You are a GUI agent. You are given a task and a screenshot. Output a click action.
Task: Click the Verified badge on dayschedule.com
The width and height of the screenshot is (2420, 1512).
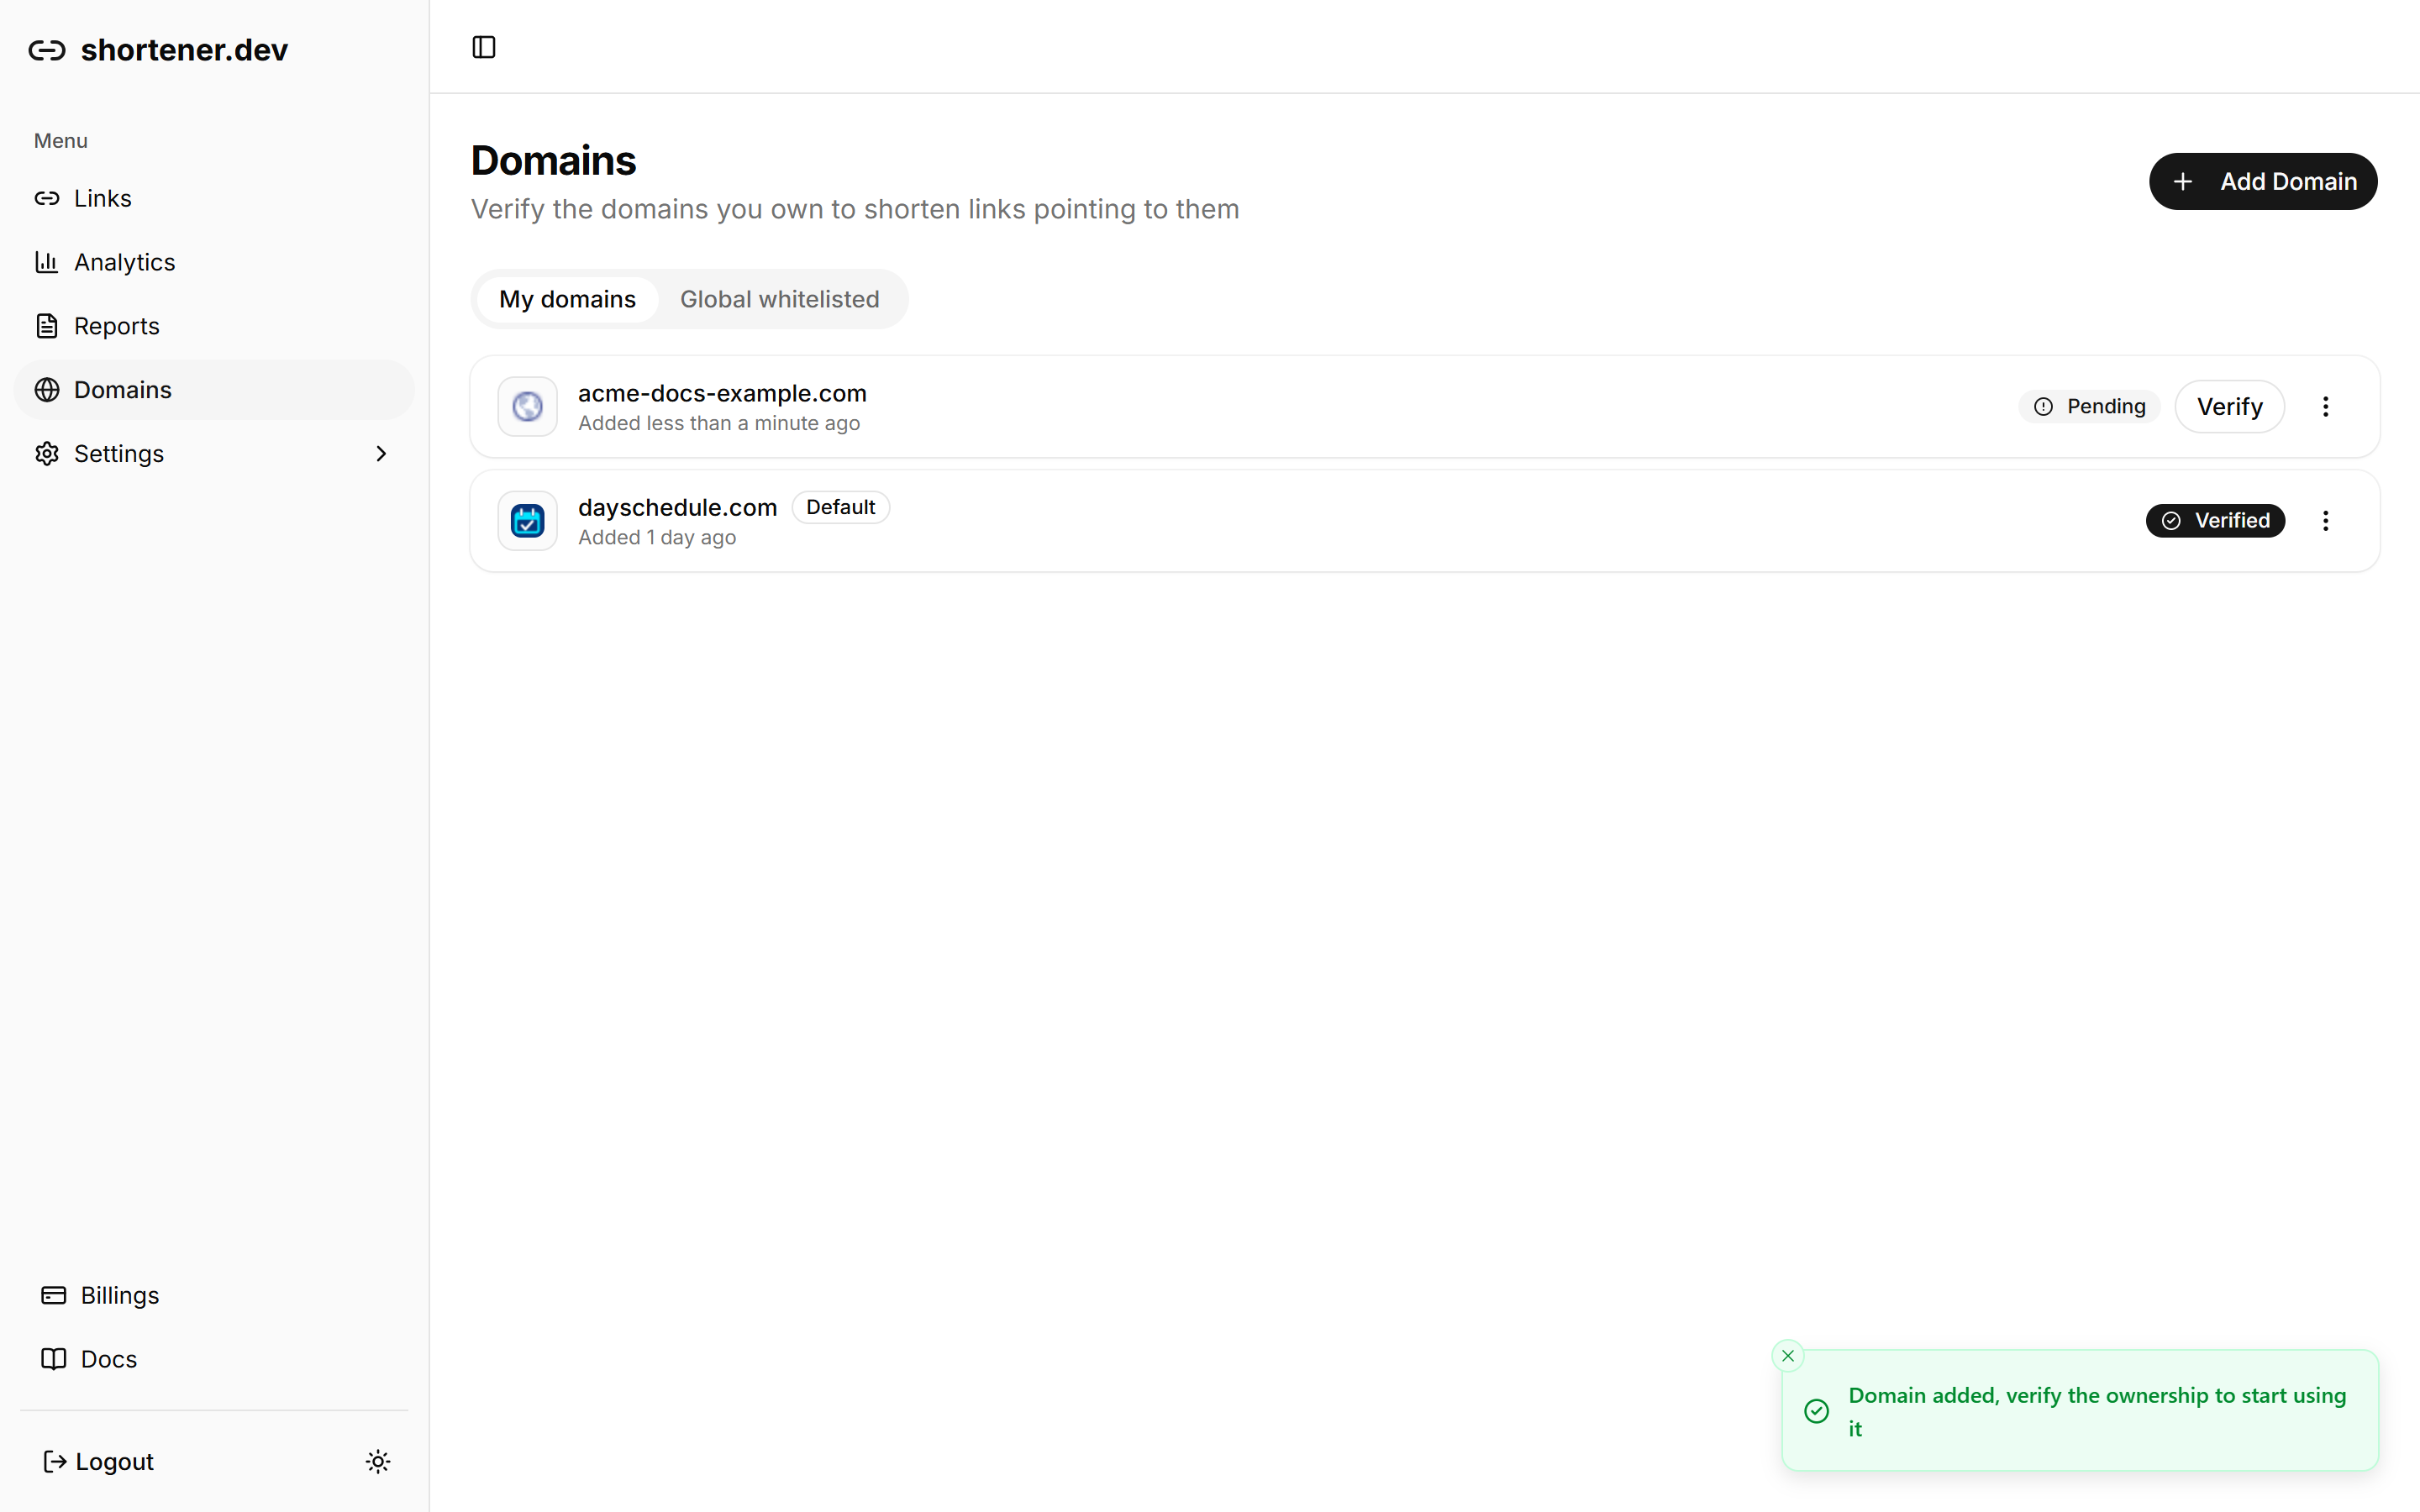point(2215,521)
